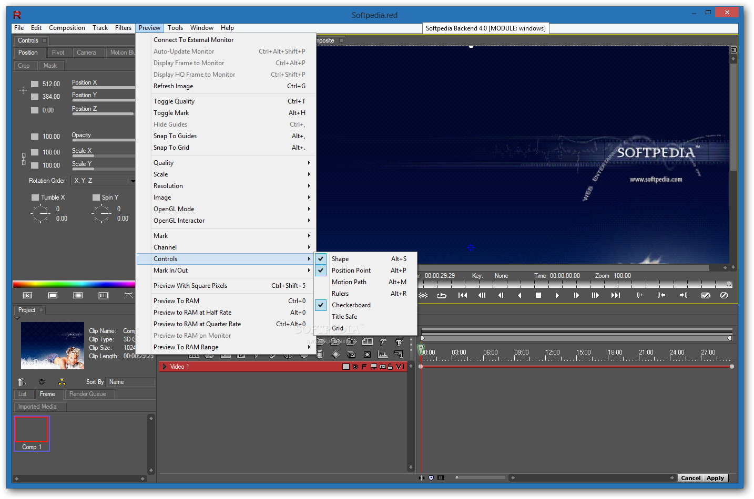Click the striped rectangle icon below color bar

[x=103, y=296]
